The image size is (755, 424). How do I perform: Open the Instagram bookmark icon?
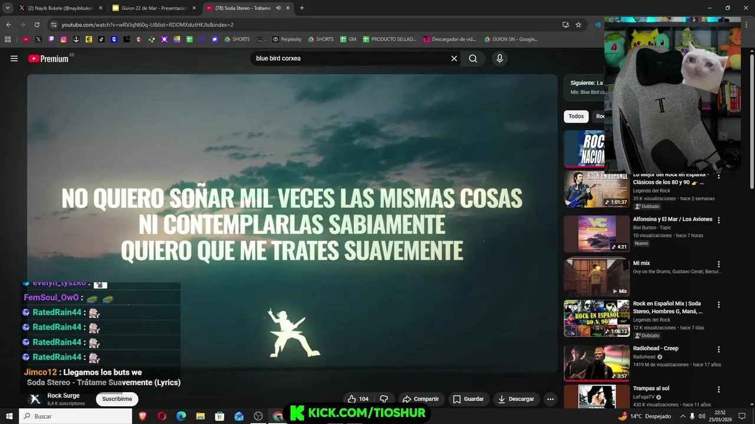(64, 39)
